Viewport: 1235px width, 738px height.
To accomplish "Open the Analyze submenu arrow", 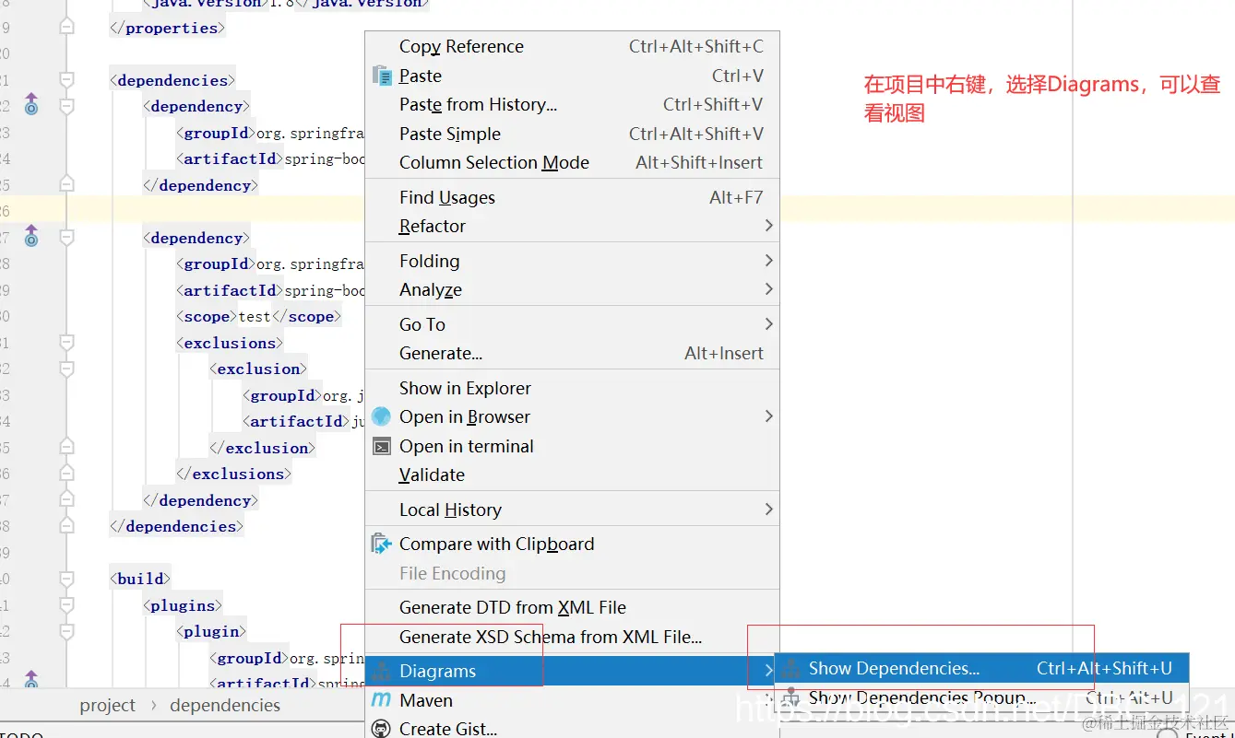I will 768,289.
